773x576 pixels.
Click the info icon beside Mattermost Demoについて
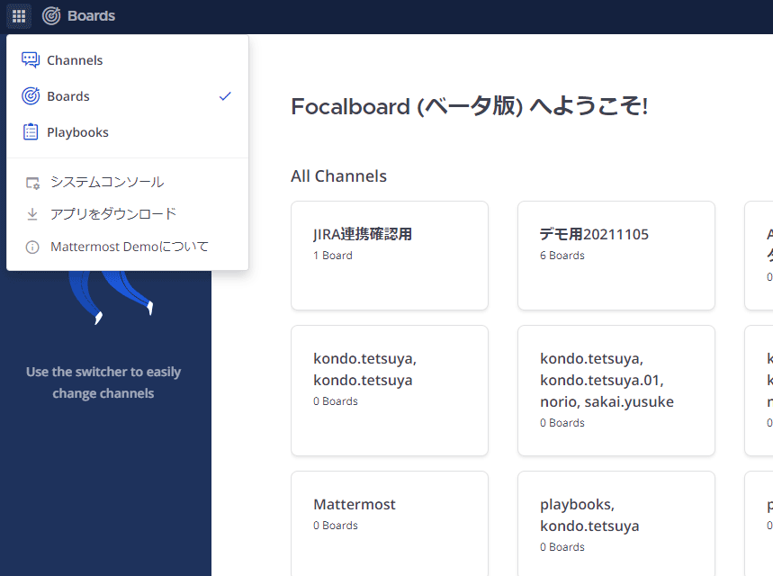coord(32,247)
